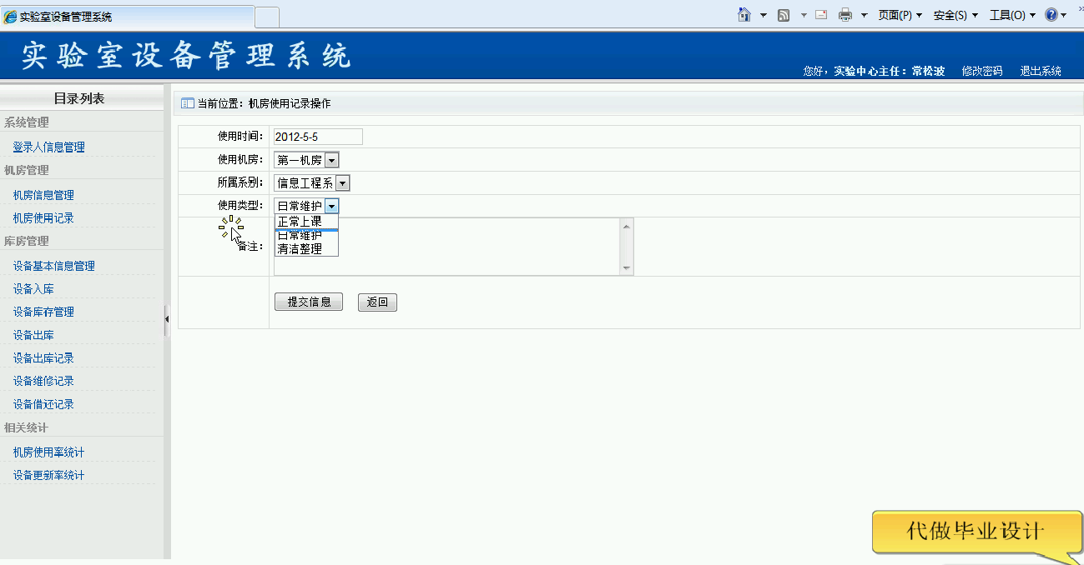Click the Print icon in toolbar
Image resolution: width=1084 pixels, height=565 pixels.
pos(845,15)
